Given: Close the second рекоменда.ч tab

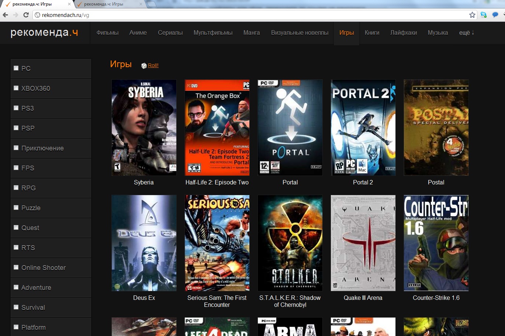Looking at the screenshot, I should pyautogui.click(x=141, y=4).
